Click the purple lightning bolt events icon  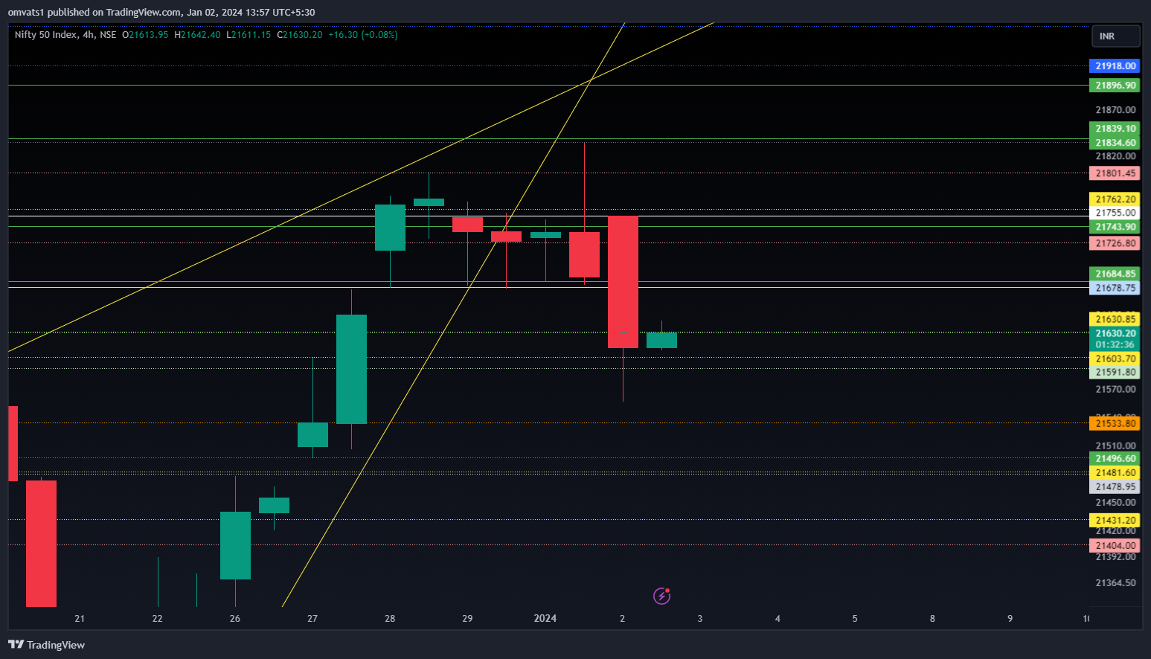[661, 596]
